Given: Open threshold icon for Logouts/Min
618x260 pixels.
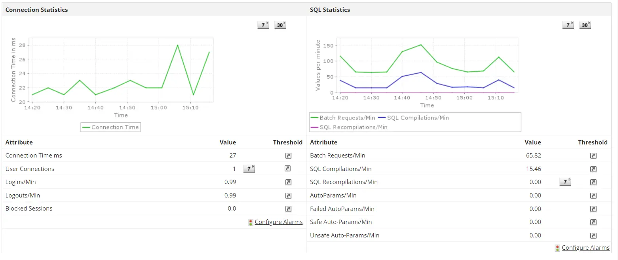Looking at the screenshot, I should click(288, 195).
